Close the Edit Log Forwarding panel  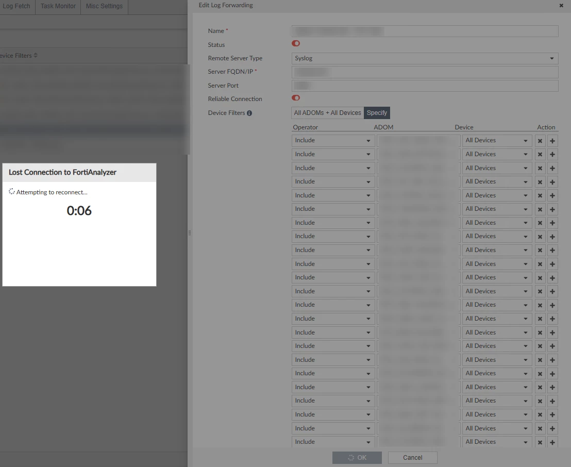click(561, 6)
